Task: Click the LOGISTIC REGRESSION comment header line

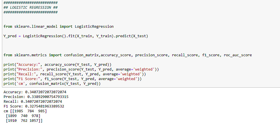Action: tap(31, 7)
